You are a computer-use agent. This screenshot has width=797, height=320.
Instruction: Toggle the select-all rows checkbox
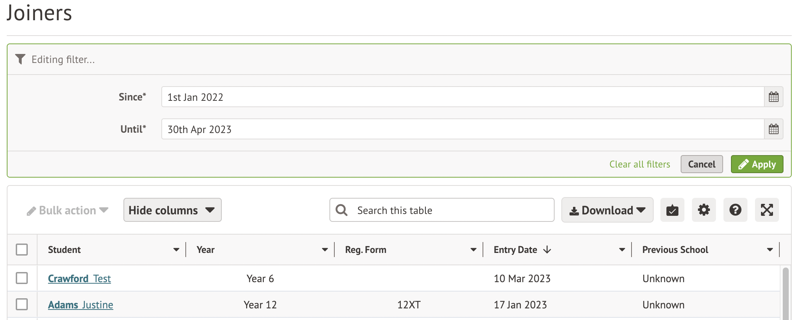22,250
